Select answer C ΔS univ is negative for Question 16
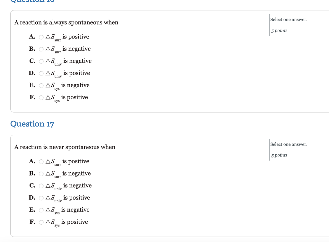The height and width of the screenshot is (242, 329). click(41, 61)
